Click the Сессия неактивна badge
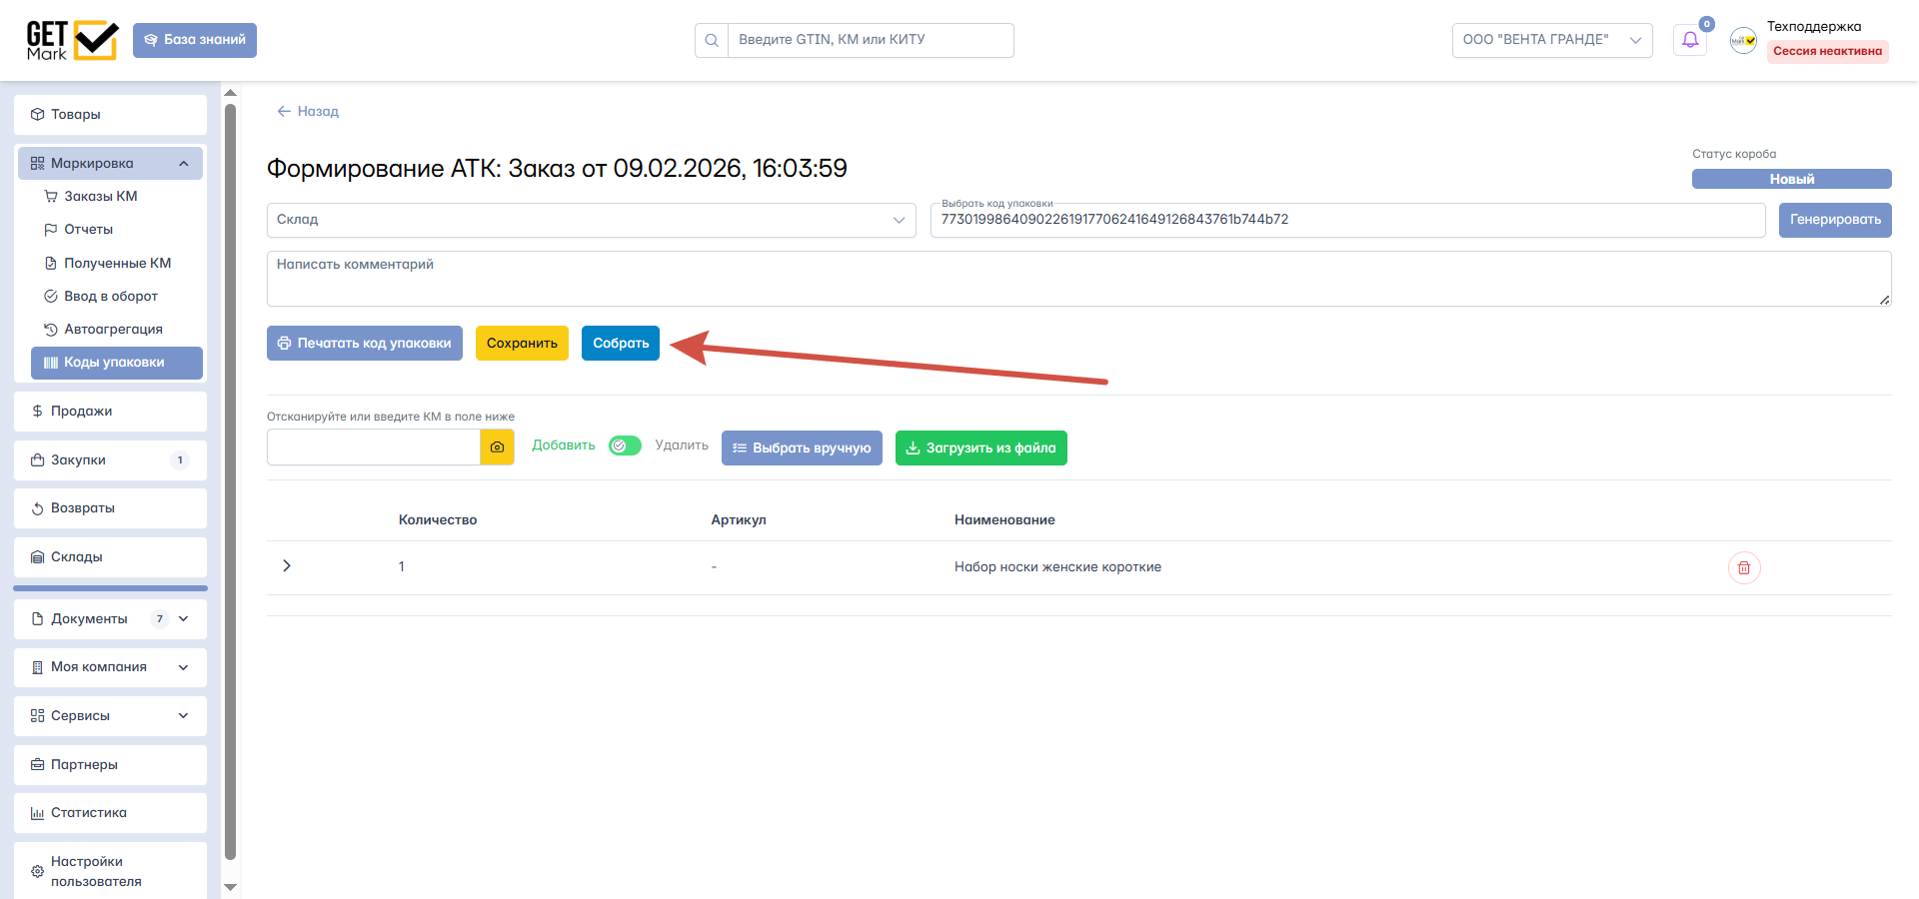This screenshot has width=1919, height=899. pos(1828,51)
